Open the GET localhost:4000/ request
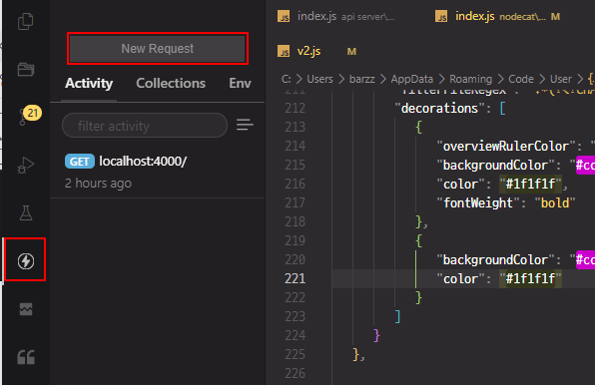 (x=157, y=172)
